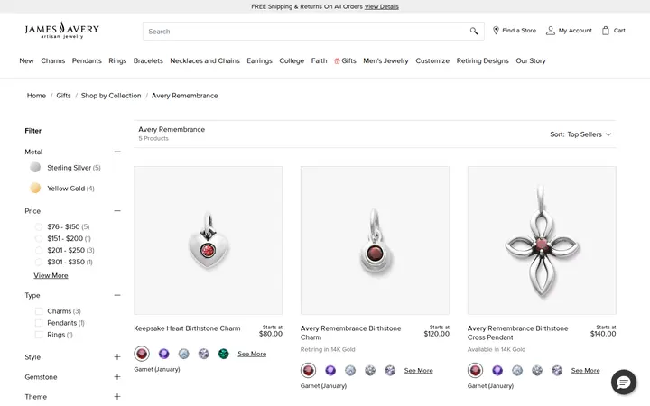
Task: Choose fourth stone on Birthstone Cross Pendant
Action: (x=537, y=371)
